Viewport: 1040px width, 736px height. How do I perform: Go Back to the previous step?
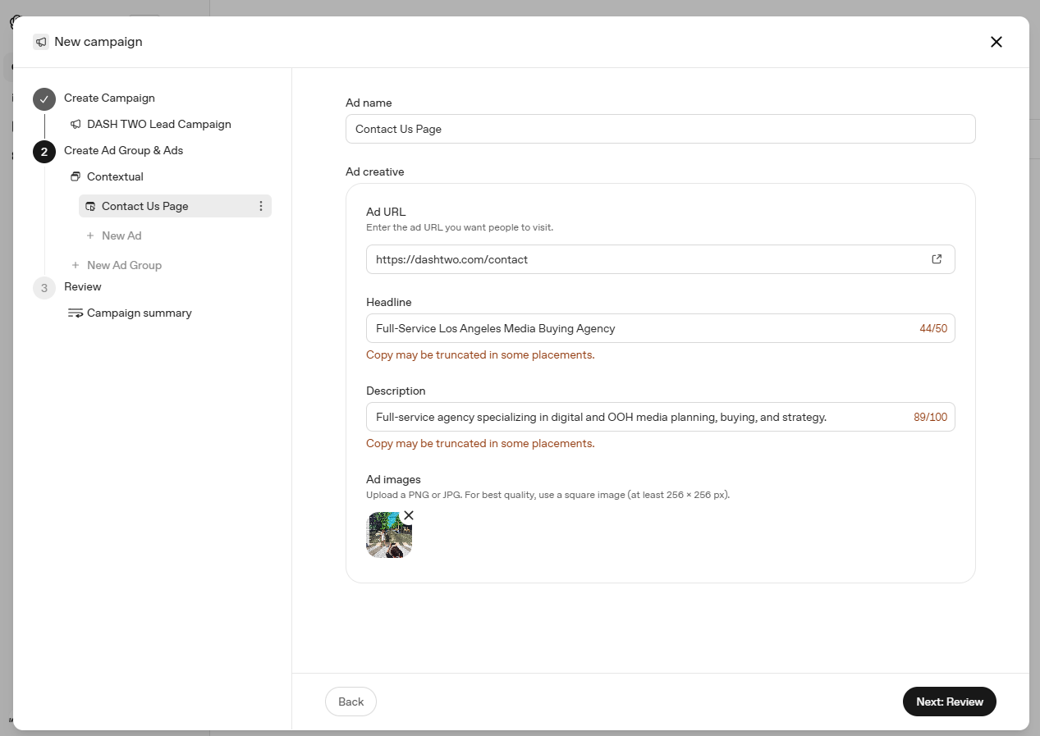(x=350, y=702)
